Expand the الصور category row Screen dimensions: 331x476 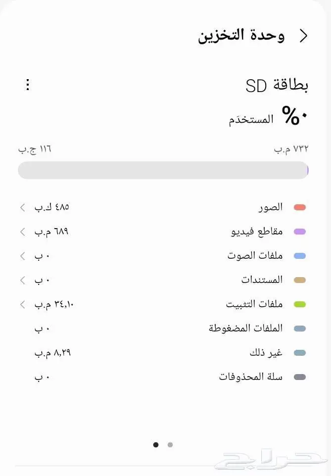(22, 207)
